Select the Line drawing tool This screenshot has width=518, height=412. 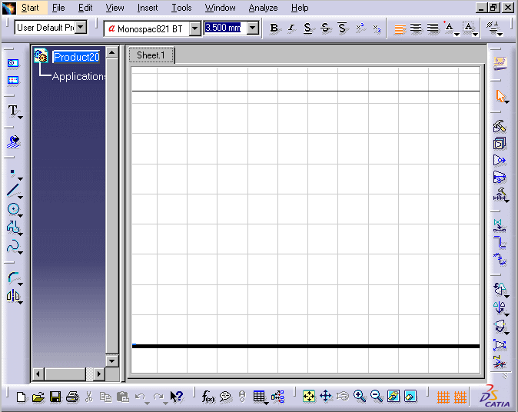click(x=13, y=190)
